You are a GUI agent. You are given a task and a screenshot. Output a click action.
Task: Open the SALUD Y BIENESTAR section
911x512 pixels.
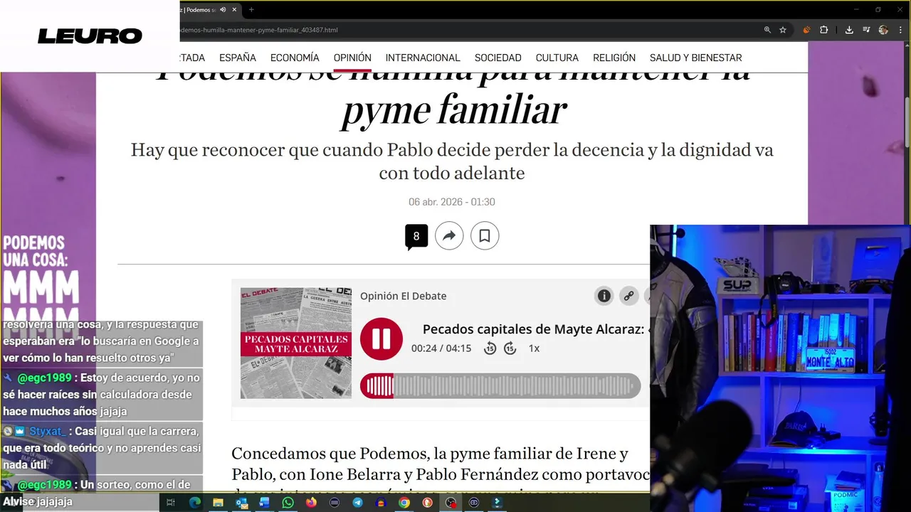pyautogui.click(x=696, y=58)
